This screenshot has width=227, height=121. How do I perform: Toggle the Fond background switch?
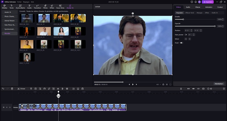182,43
